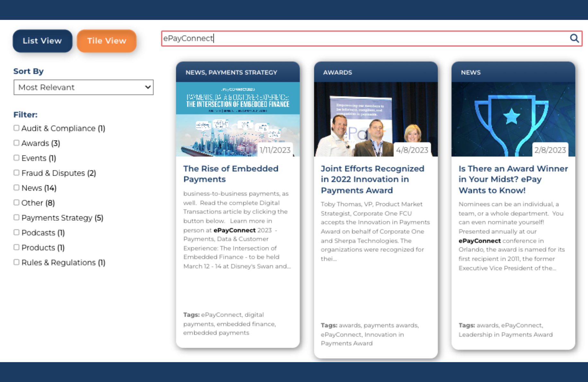Enable the Events filter
This screenshot has width=588, height=382.
(16, 157)
